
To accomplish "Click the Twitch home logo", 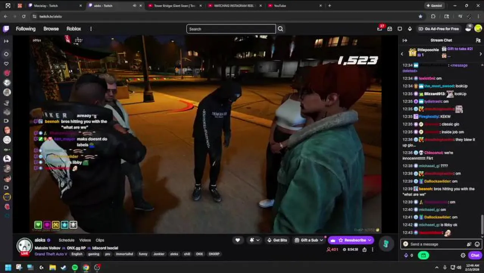I will point(6,29).
